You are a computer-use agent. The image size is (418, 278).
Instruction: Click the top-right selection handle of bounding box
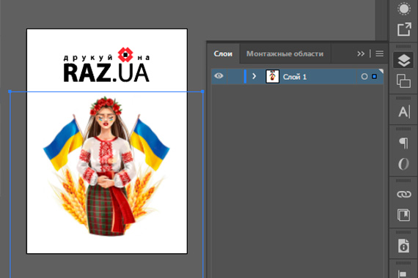click(x=202, y=91)
